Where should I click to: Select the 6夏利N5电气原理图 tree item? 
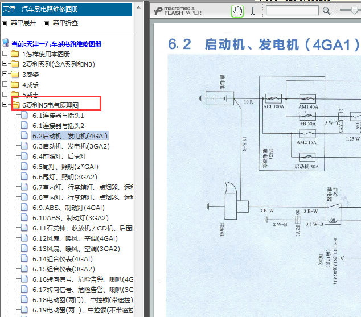[x=51, y=105]
